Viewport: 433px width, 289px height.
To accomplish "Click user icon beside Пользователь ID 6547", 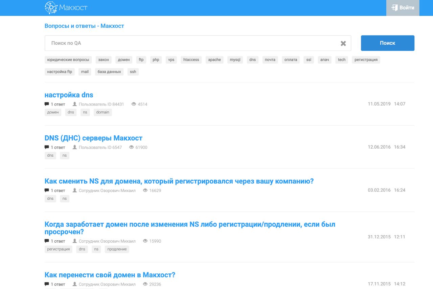I will 75,147.
